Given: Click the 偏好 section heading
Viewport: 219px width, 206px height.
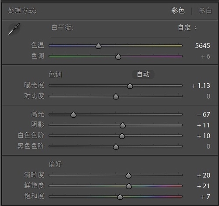Looking at the screenshot, I should pyautogui.click(x=55, y=164).
